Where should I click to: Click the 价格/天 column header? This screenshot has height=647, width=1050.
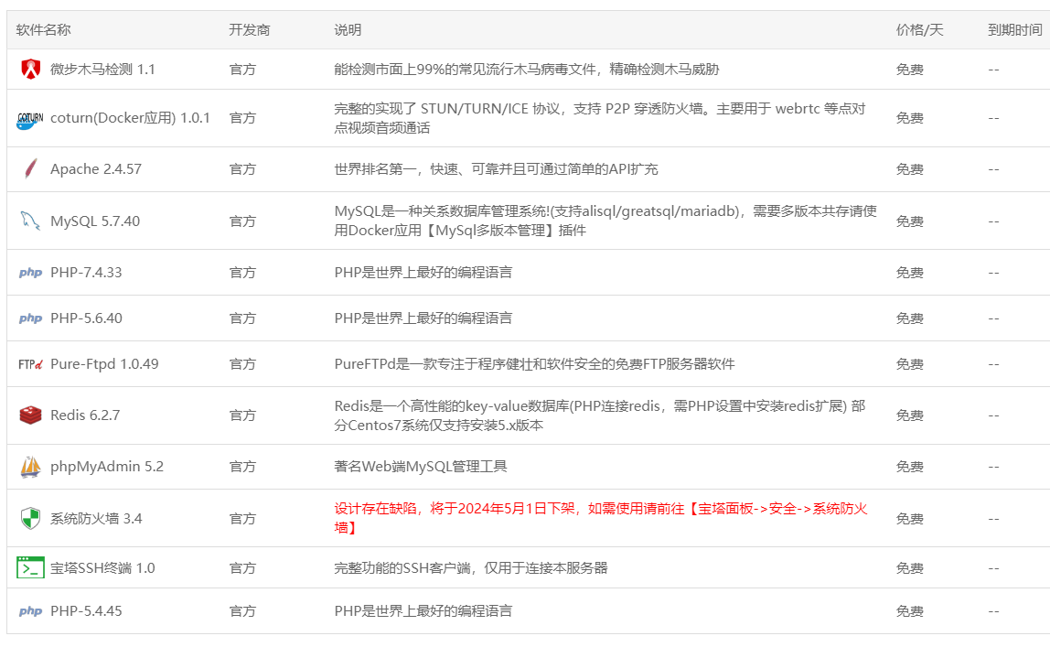pos(920,29)
